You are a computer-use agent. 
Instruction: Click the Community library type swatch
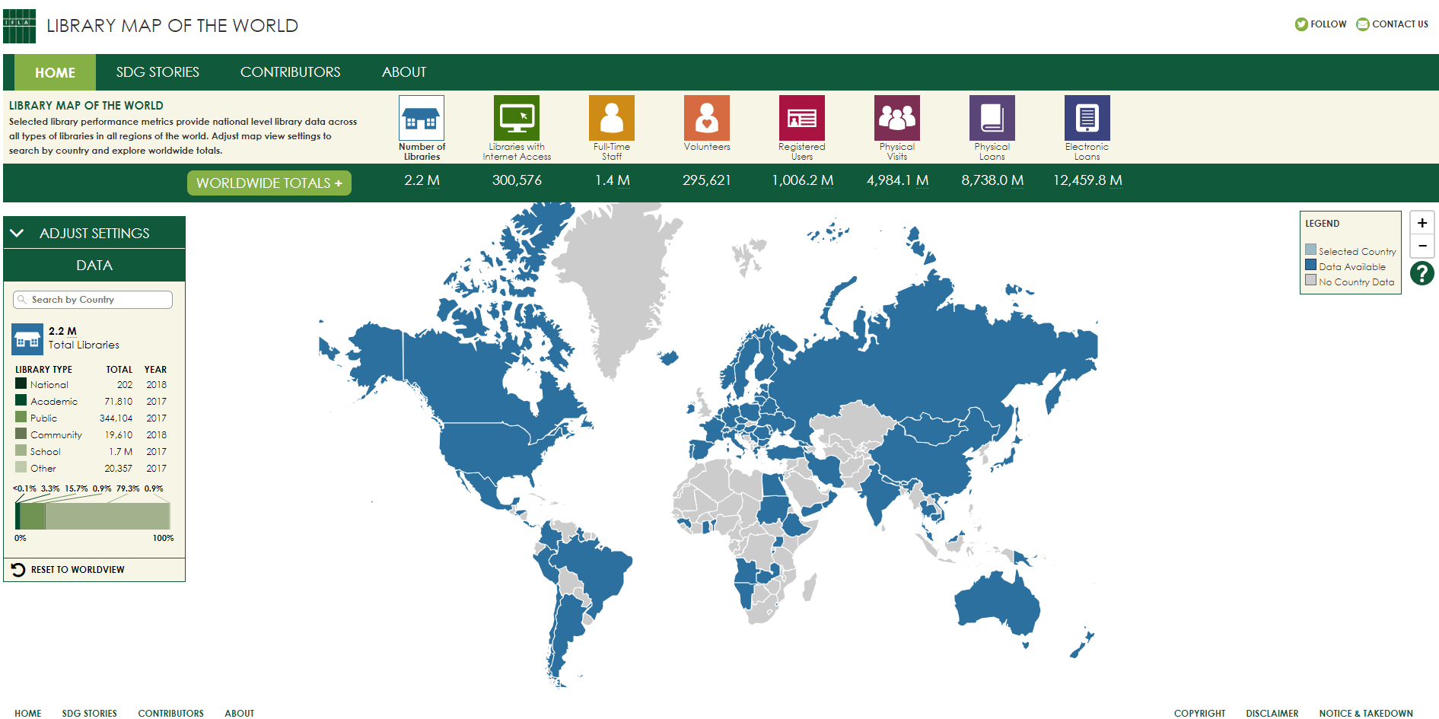tap(21, 434)
